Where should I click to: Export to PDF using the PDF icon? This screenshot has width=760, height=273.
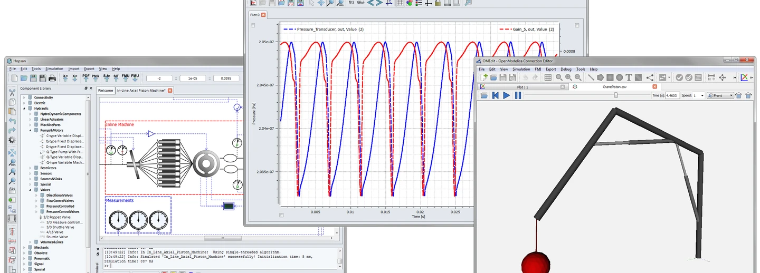(x=86, y=77)
